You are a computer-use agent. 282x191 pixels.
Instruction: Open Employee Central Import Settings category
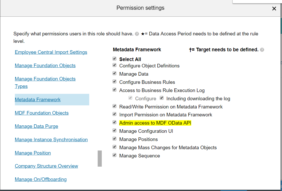(x=51, y=52)
